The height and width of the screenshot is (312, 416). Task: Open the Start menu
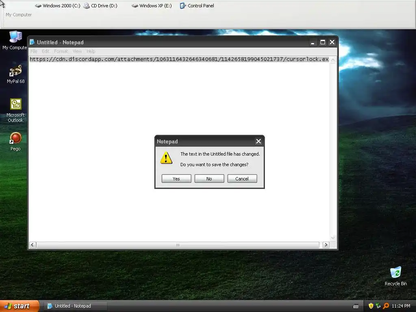point(19,306)
